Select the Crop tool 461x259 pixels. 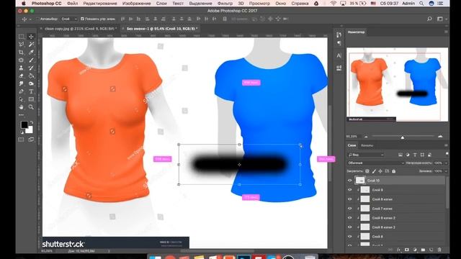pos(21,53)
